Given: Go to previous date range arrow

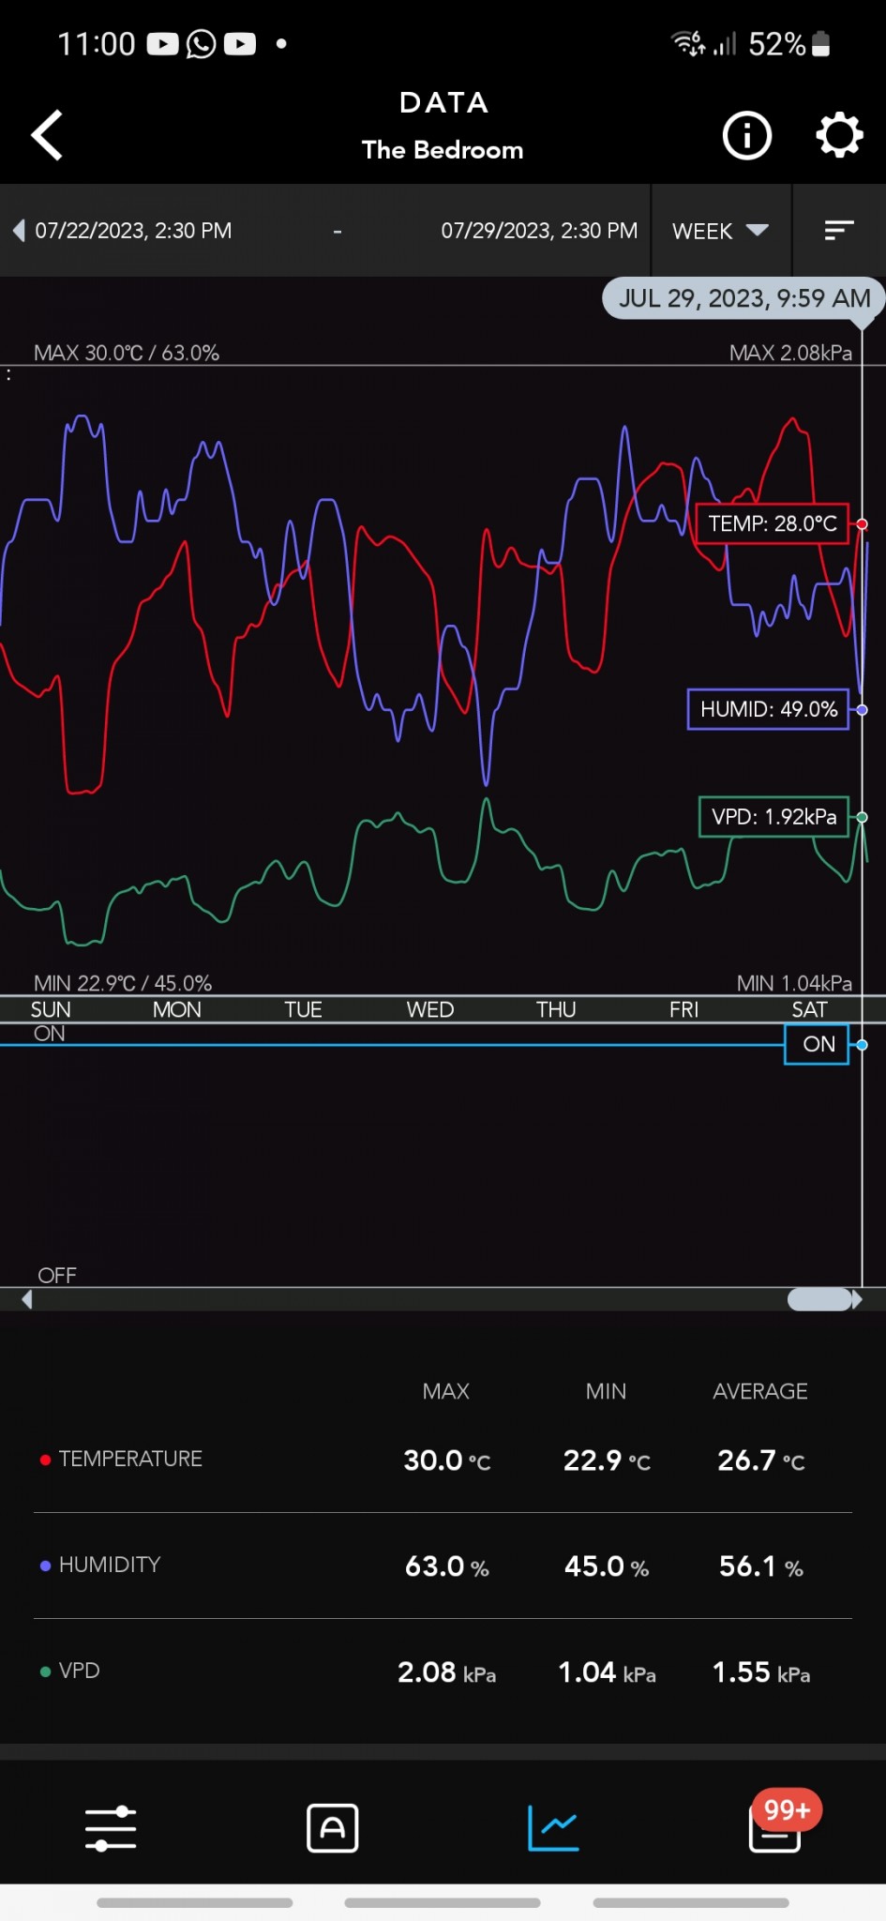Looking at the screenshot, I should (19, 231).
